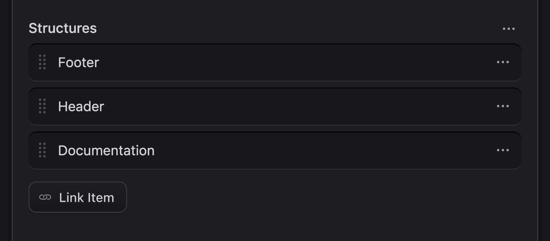Image resolution: width=550 pixels, height=241 pixels.
Task: Open the Documentation item's three-dot menu
Action: click(x=503, y=150)
